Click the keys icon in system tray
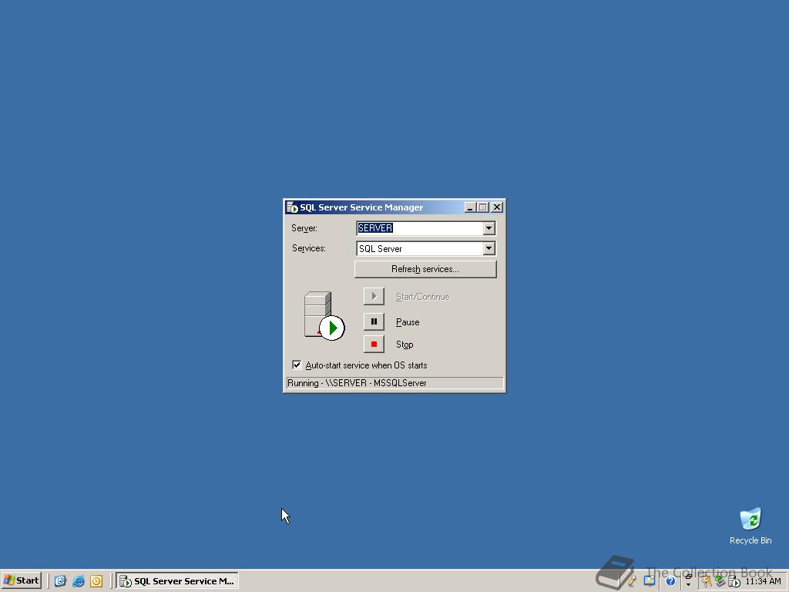The height and width of the screenshot is (592, 789). tap(707, 582)
